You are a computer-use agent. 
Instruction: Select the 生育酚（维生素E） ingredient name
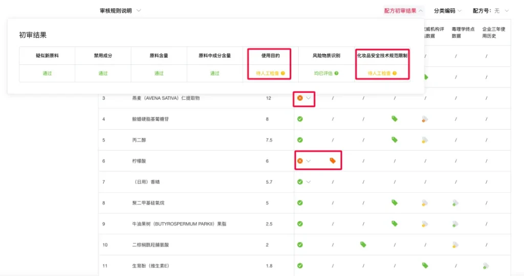pyautogui.click(x=150, y=265)
